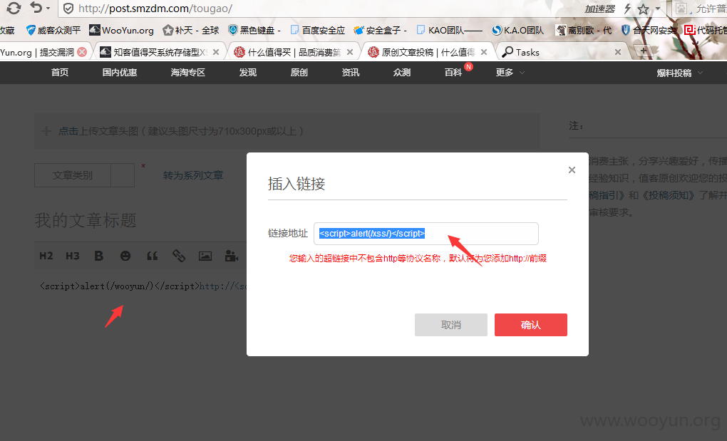Bookmark page with the star icon
This screenshot has height=441, width=727.
(x=643, y=9)
